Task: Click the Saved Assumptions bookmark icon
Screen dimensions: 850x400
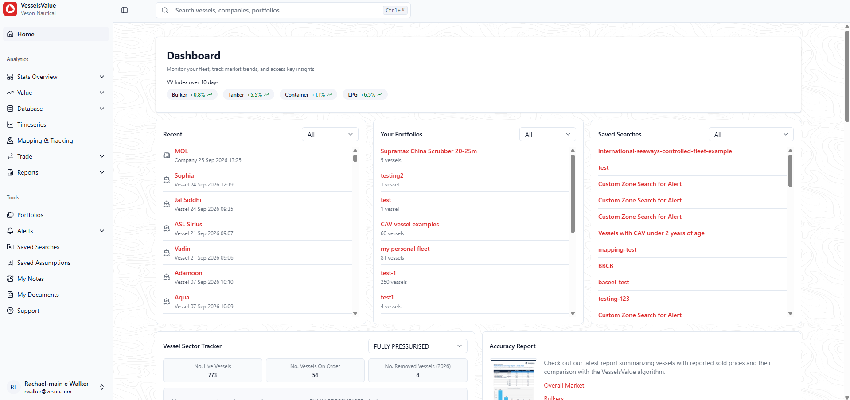Action: [x=10, y=263]
